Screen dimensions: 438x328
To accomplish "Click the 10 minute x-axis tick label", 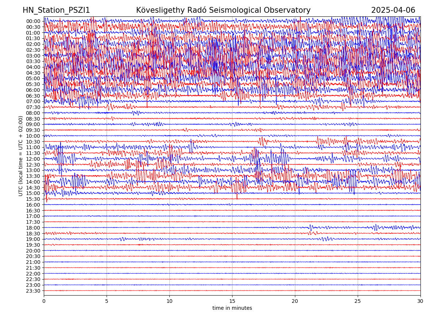I will click(x=169, y=301).
